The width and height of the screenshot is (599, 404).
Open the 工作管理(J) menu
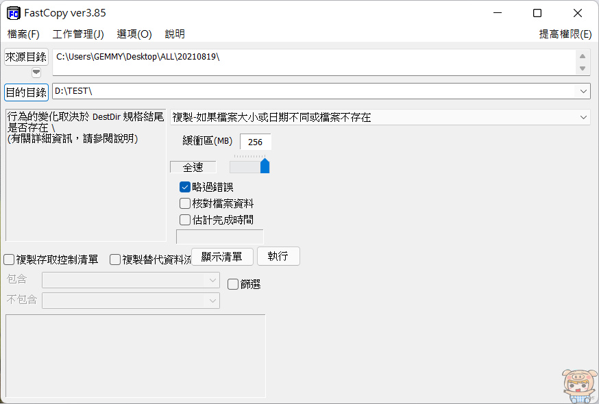[x=78, y=34]
